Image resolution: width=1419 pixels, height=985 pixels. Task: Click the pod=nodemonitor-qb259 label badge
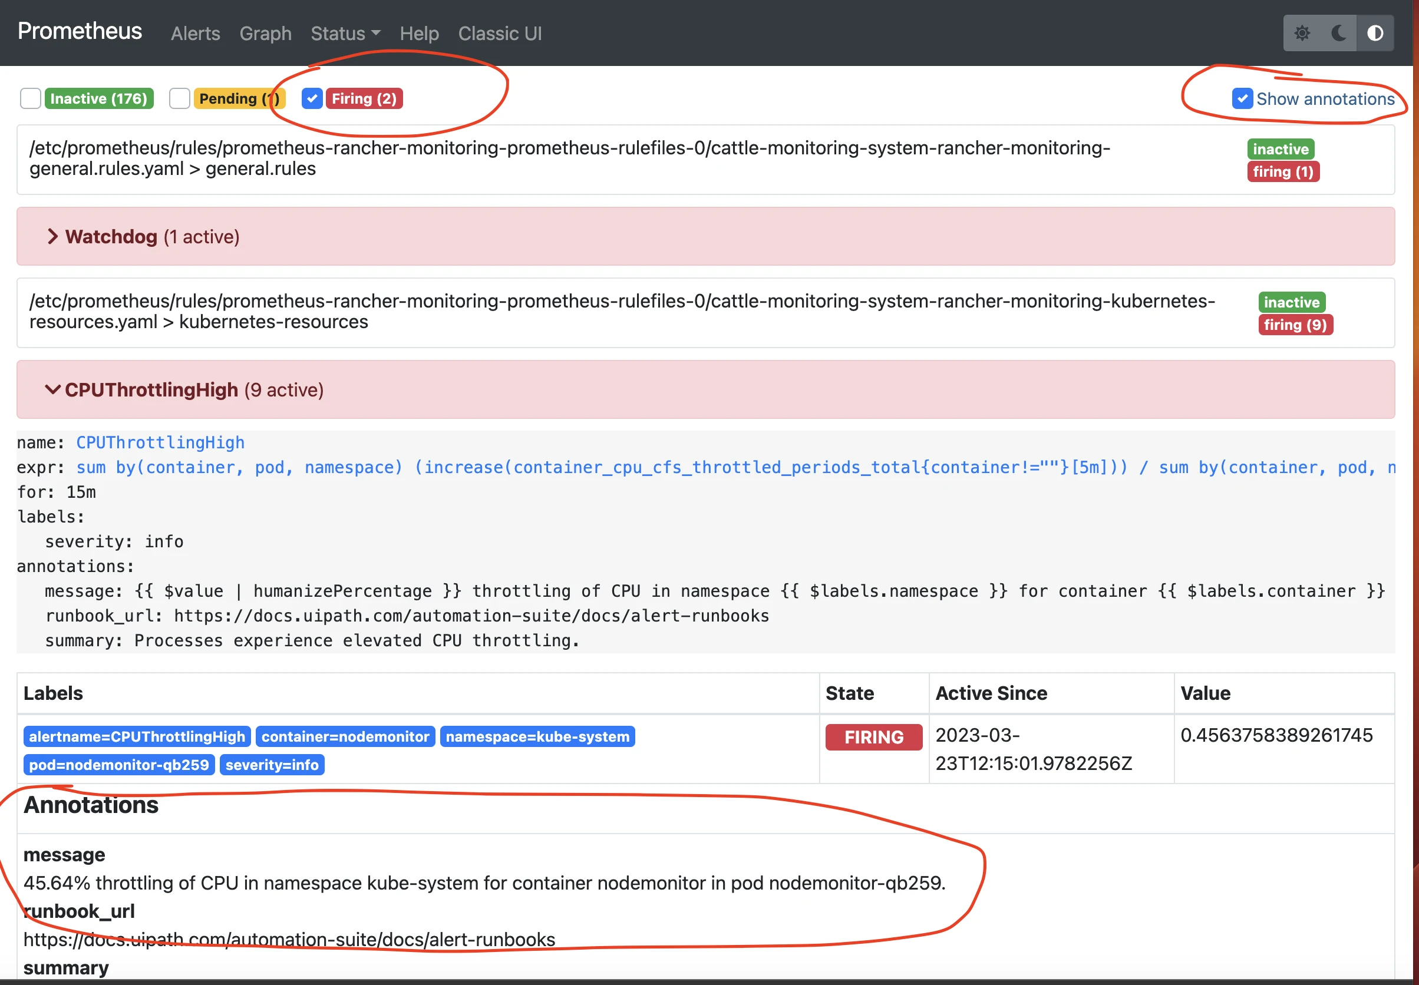point(119,765)
